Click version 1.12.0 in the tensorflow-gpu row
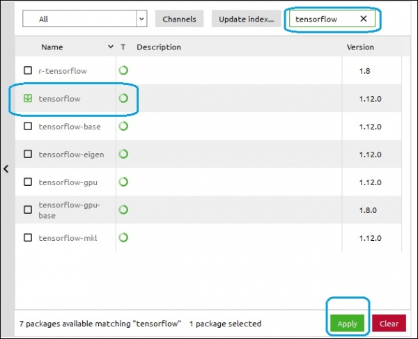This screenshot has width=418, height=339. [370, 182]
